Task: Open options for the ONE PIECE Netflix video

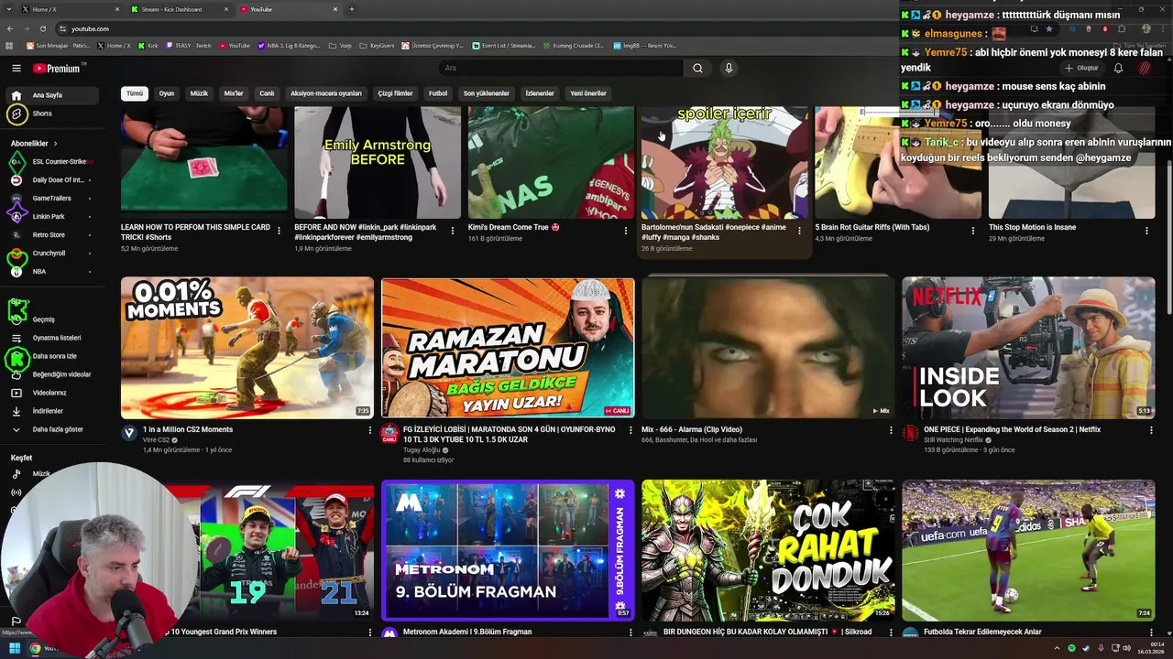Action: (1151, 430)
